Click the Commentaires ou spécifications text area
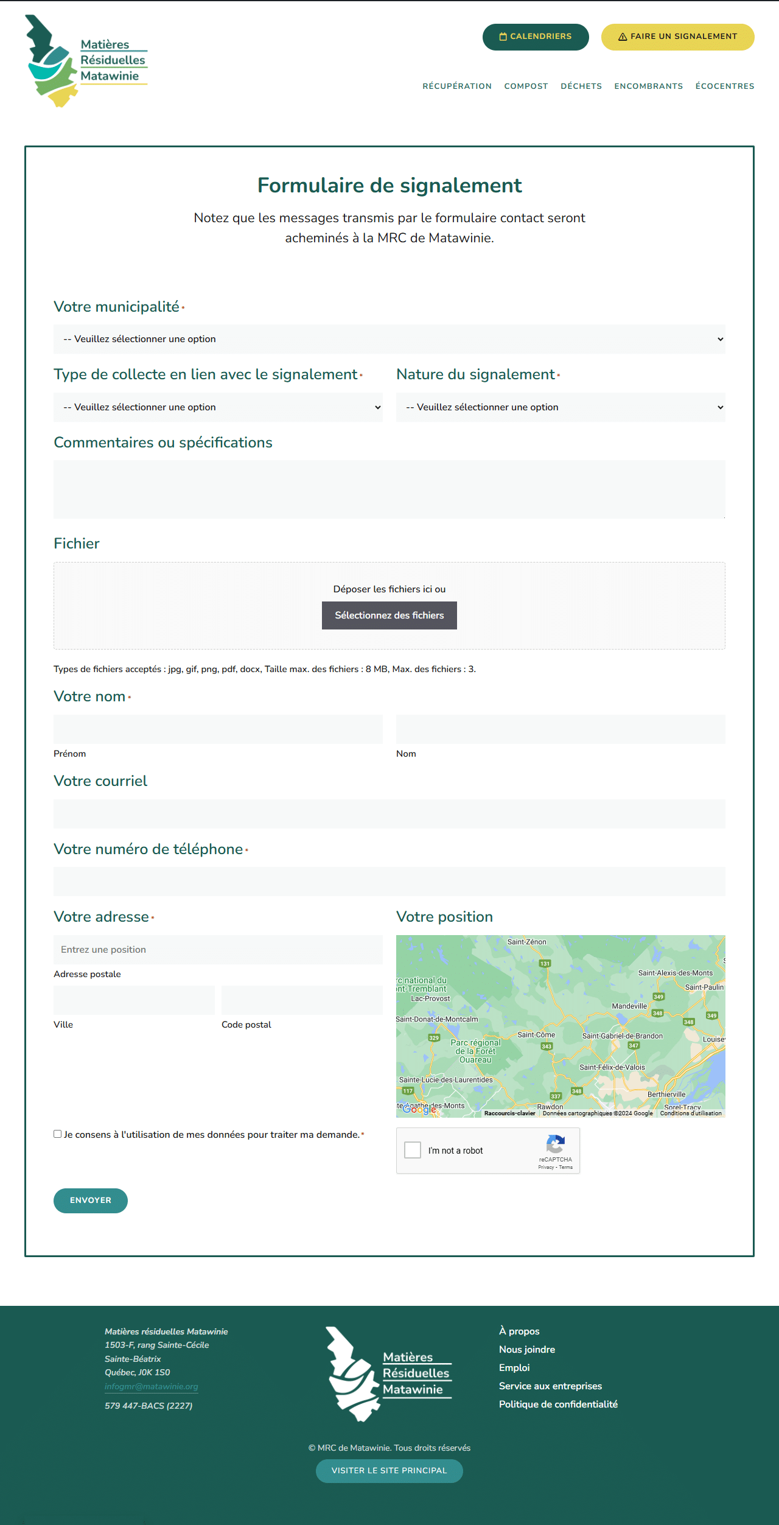Image resolution: width=779 pixels, height=1525 pixels. coord(389,489)
